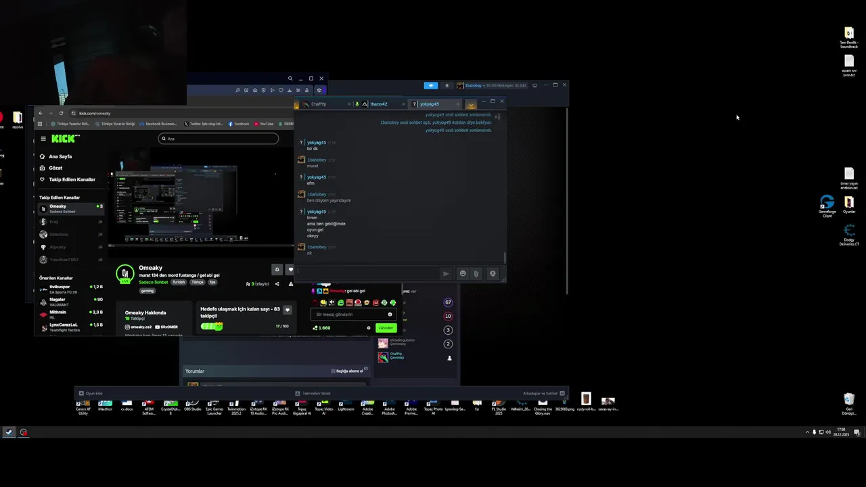Select the Alpeaky followed channel
The image size is (866, 487).
tap(71, 247)
